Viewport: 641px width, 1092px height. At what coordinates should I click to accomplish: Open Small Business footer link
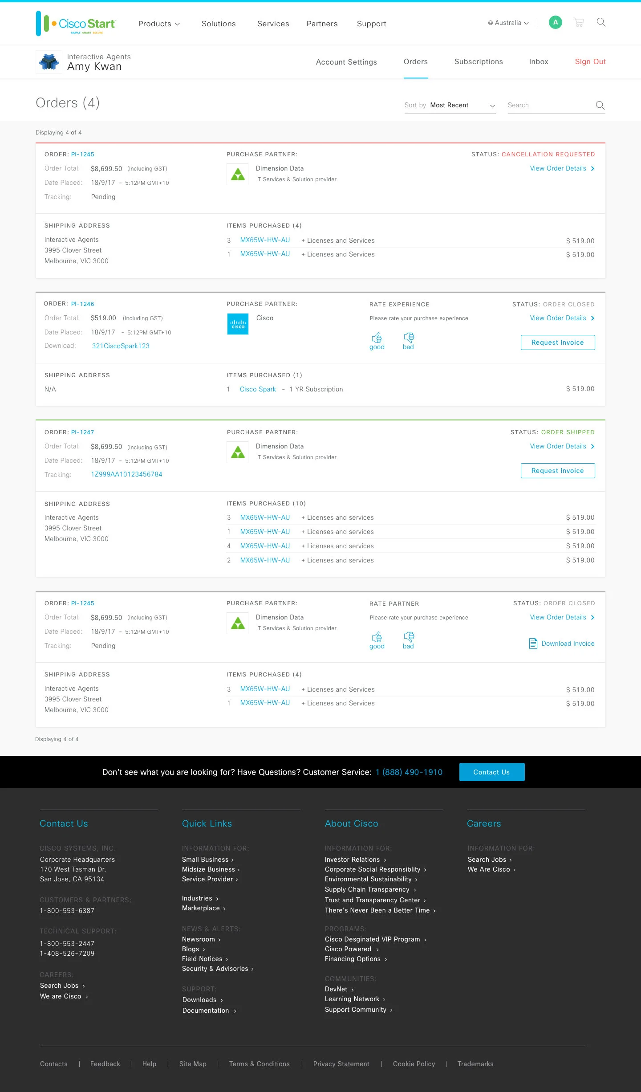(x=207, y=860)
